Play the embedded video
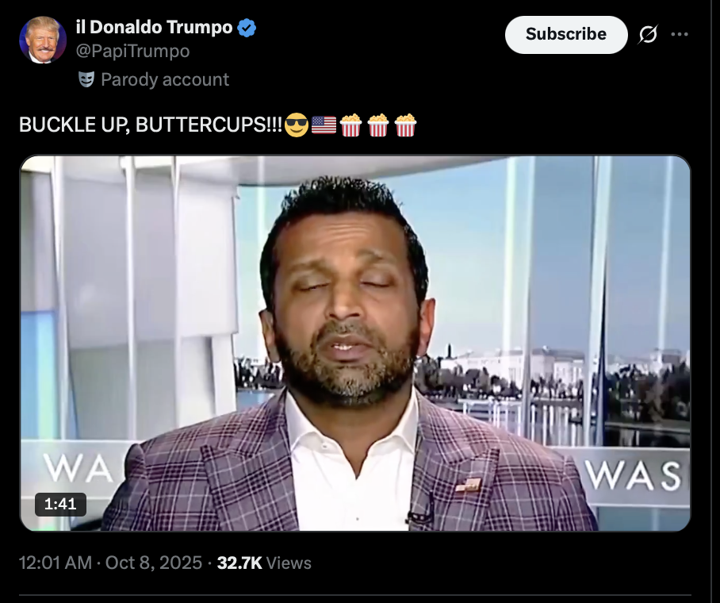 click(x=355, y=343)
